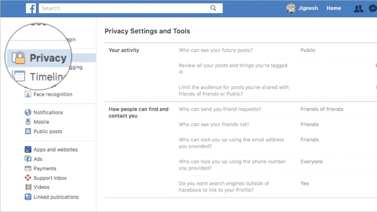Click the Face recognition icon
Screen dimensions: 377x212
[28, 94]
